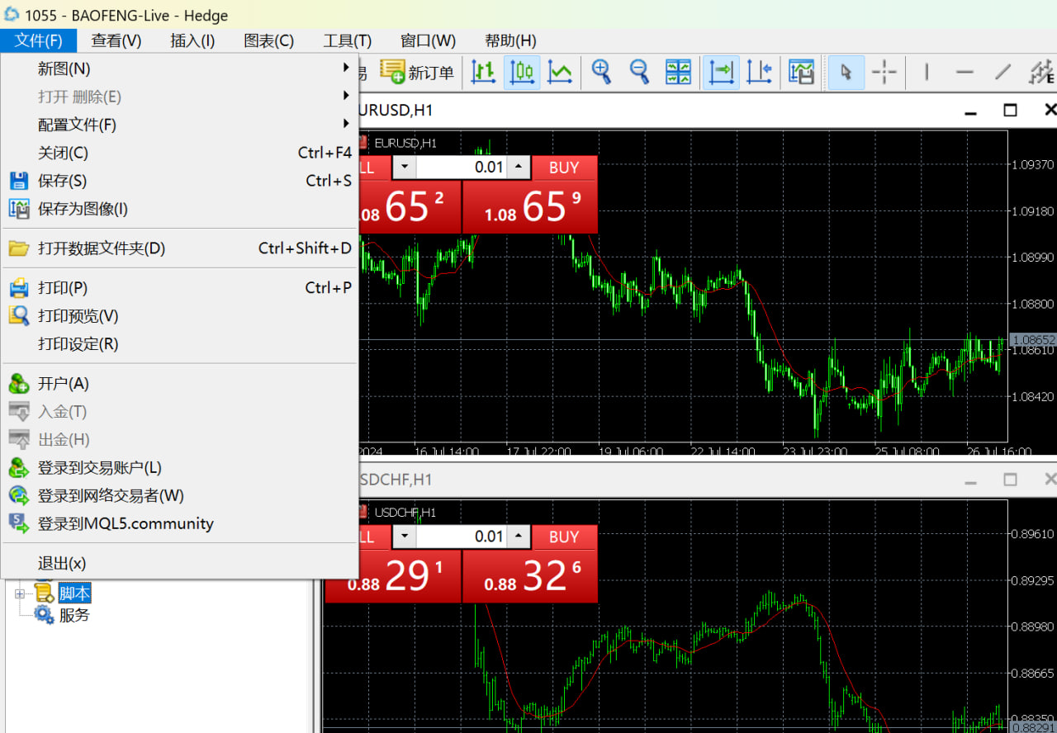
Task: Click the 1.09370 price scale label
Action: (1032, 165)
